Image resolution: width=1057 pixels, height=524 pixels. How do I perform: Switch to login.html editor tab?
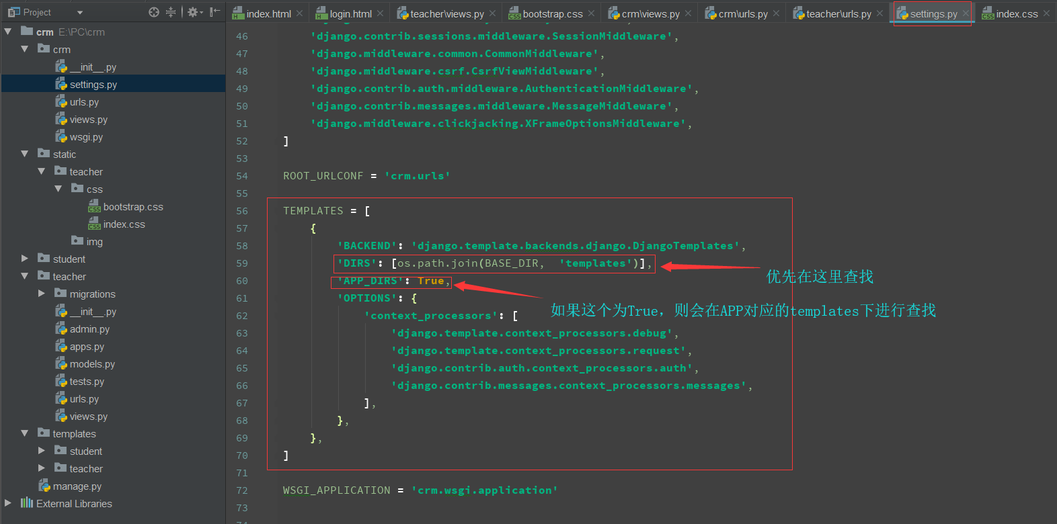pos(350,13)
